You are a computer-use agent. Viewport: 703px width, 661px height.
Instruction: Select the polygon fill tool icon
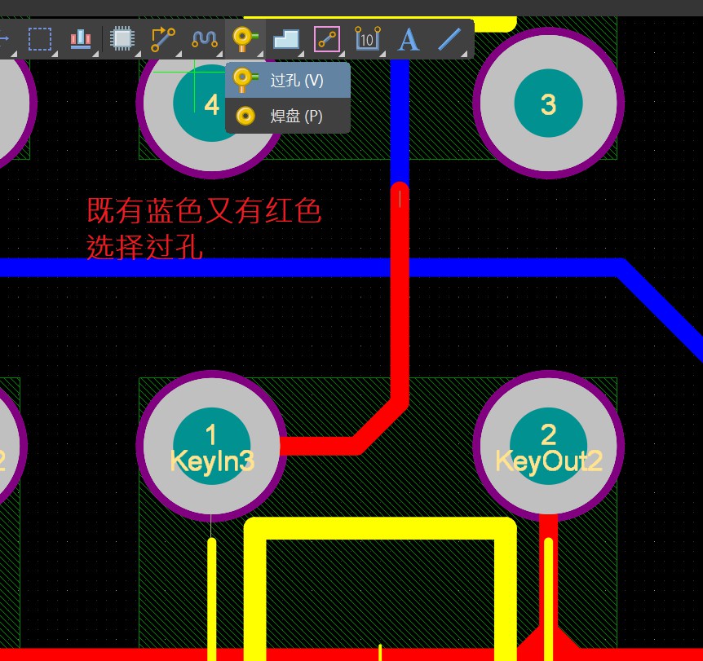click(x=285, y=37)
